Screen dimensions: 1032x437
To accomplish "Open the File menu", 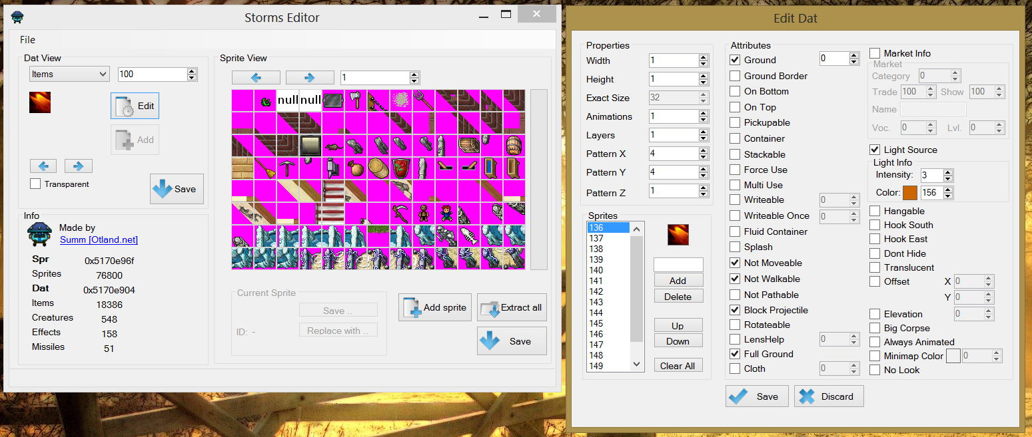I will 27,39.
